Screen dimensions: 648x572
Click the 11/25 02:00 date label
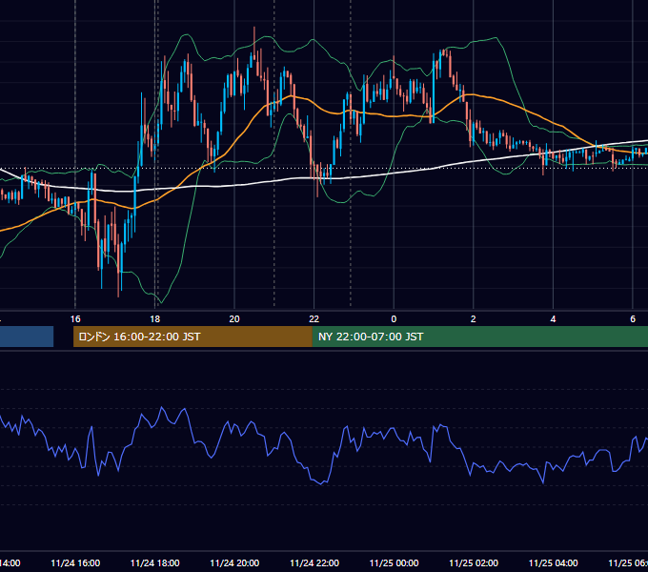[474, 563]
